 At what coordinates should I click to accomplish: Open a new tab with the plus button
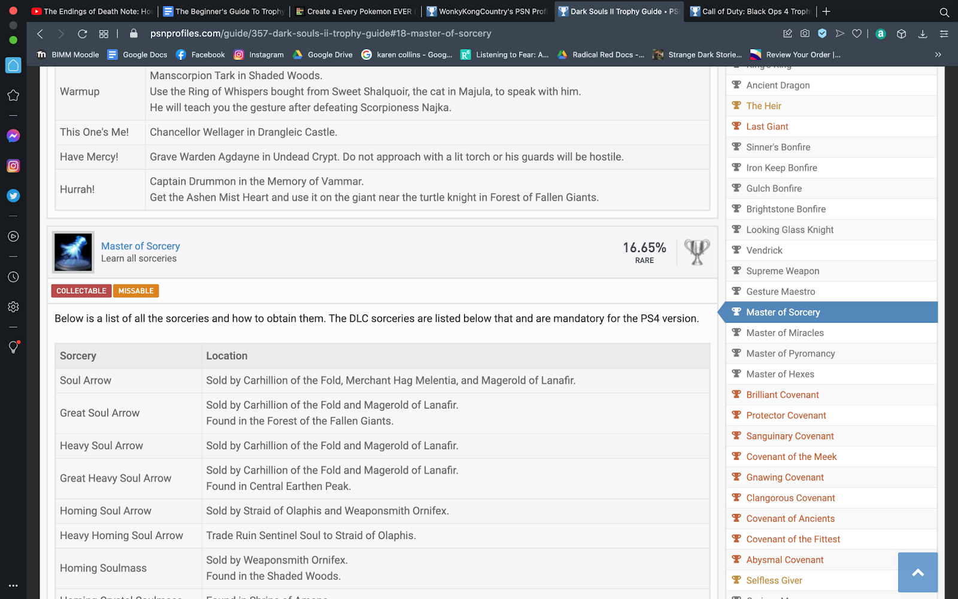pos(826,11)
